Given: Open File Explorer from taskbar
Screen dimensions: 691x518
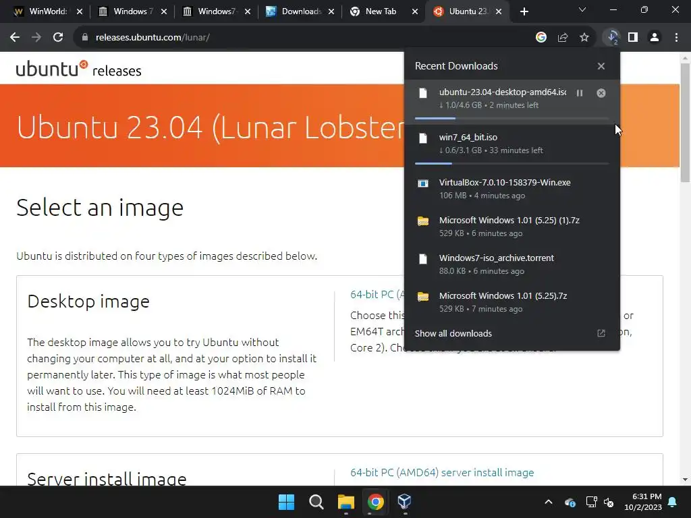Looking at the screenshot, I should point(346,502).
